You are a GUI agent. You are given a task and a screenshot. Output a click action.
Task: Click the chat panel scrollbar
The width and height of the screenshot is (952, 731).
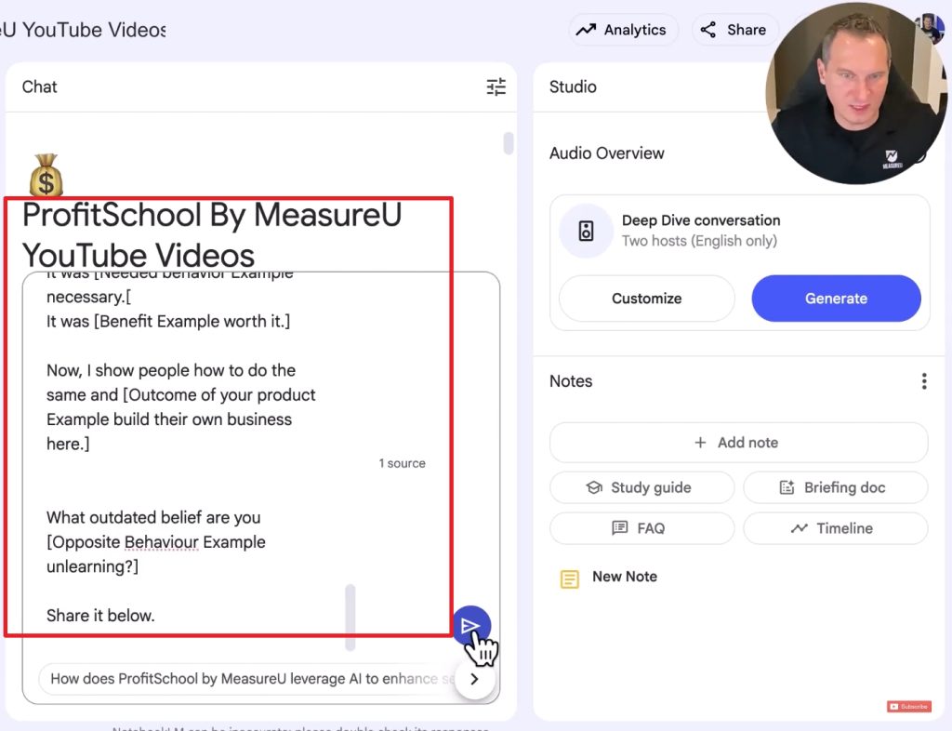click(x=509, y=143)
